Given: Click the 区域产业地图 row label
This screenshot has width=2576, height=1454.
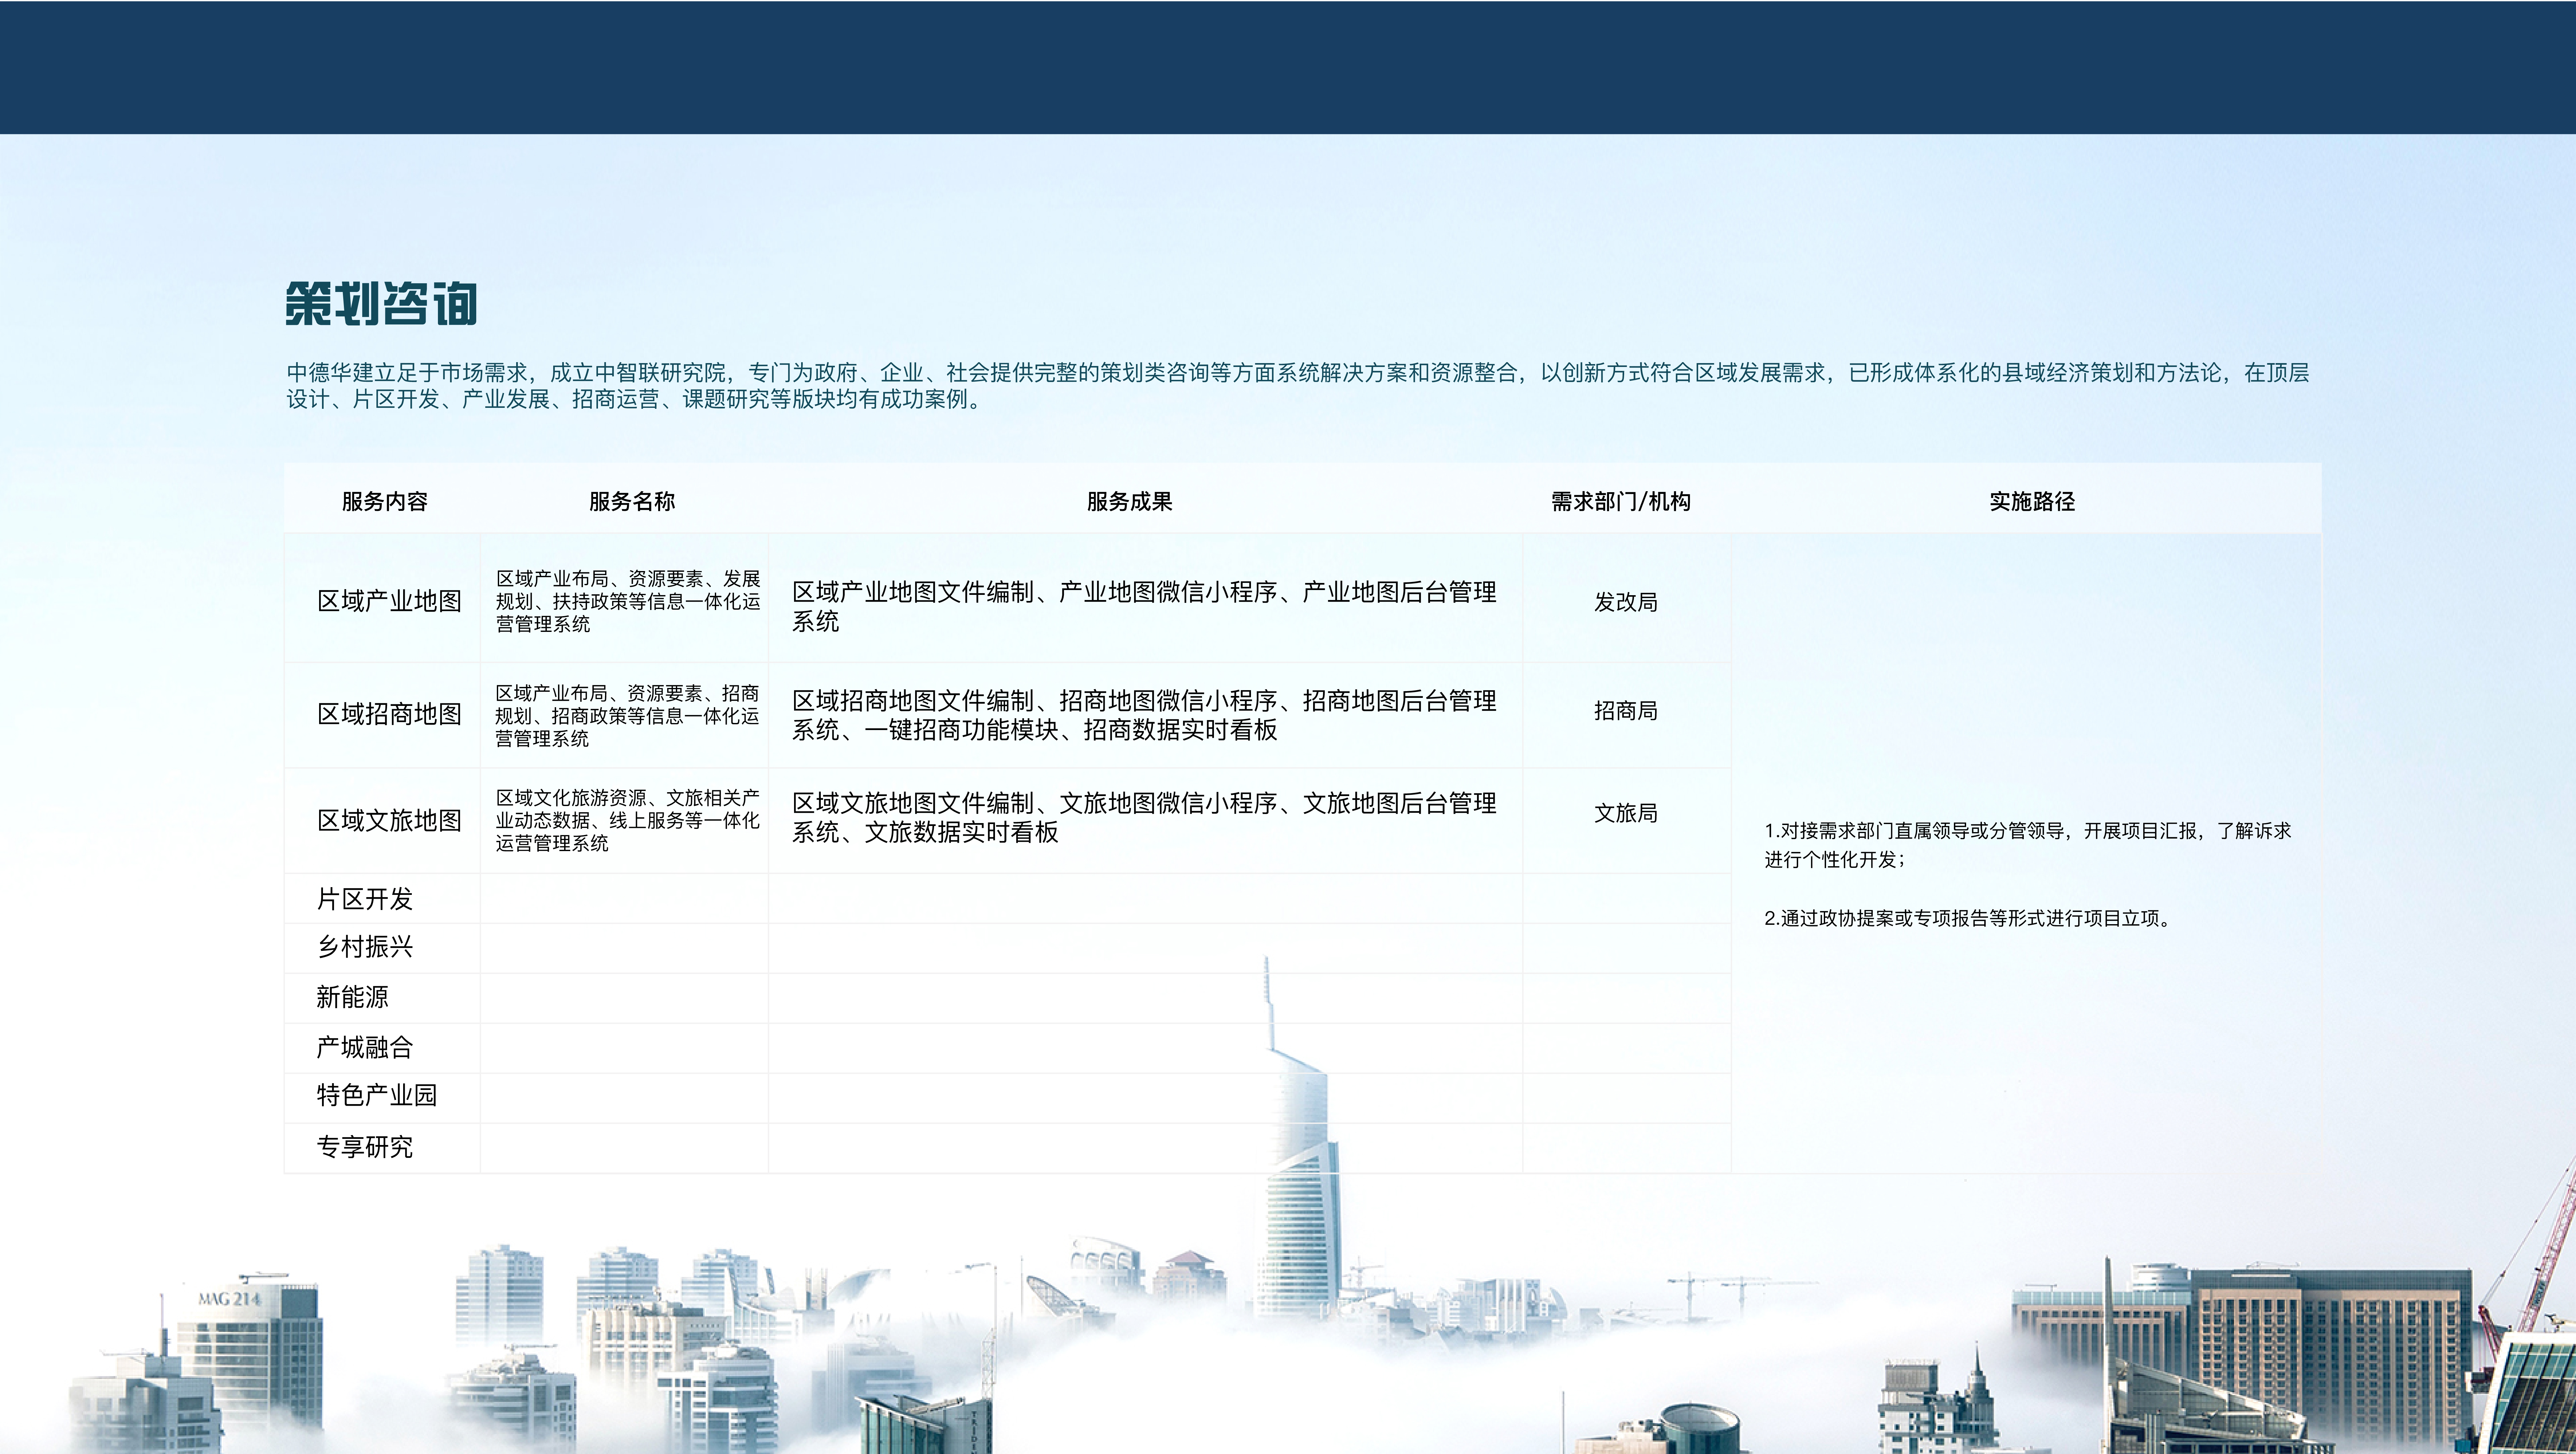Looking at the screenshot, I should click(389, 601).
